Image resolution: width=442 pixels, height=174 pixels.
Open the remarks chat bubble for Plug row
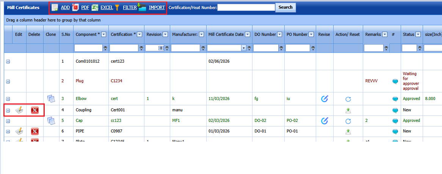(x=395, y=82)
